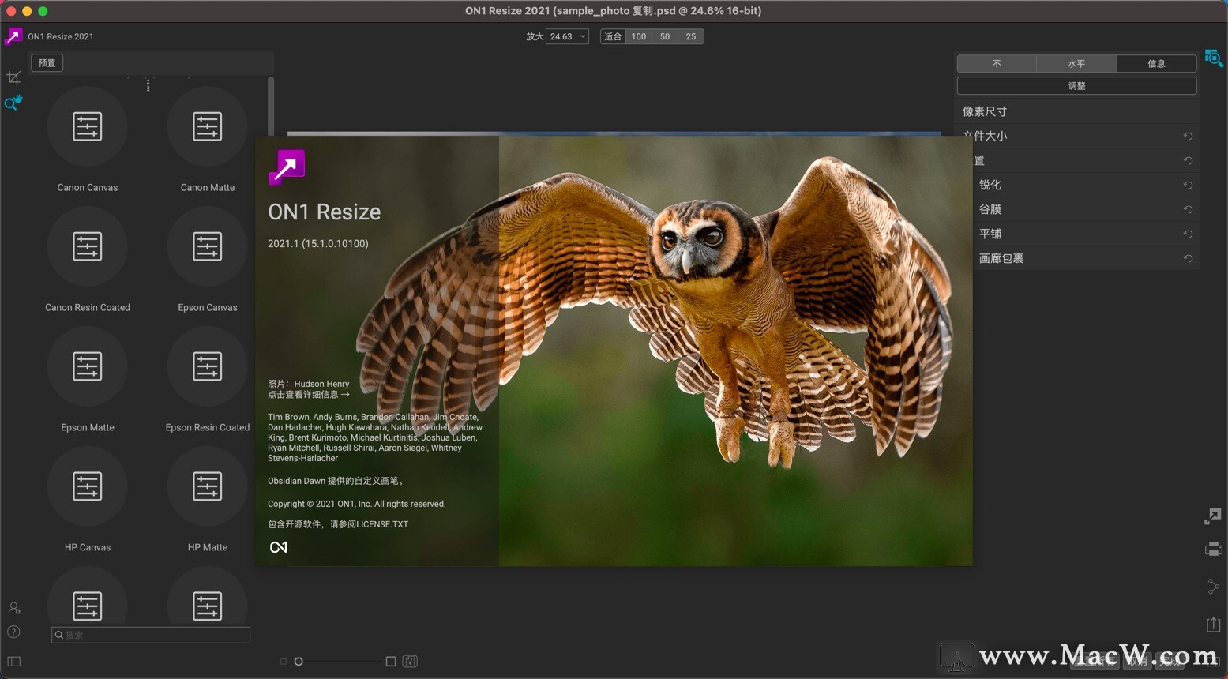Click the large thumbnail size square icon
Image resolution: width=1228 pixels, height=679 pixels.
pyautogui.click(x=391, y=662)
